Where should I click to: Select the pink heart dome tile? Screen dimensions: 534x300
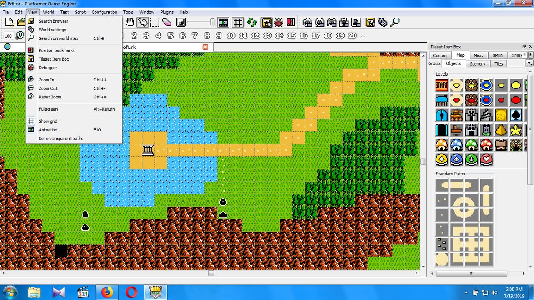(x=486, y=159)
